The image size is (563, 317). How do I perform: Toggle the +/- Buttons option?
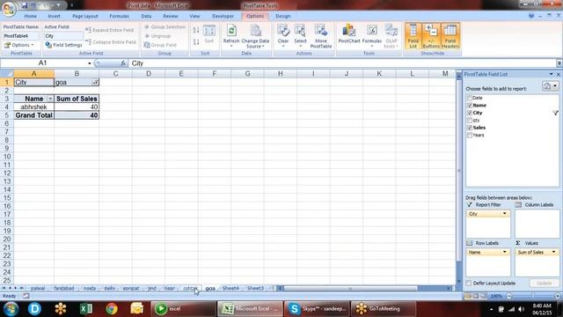[431, 36]
